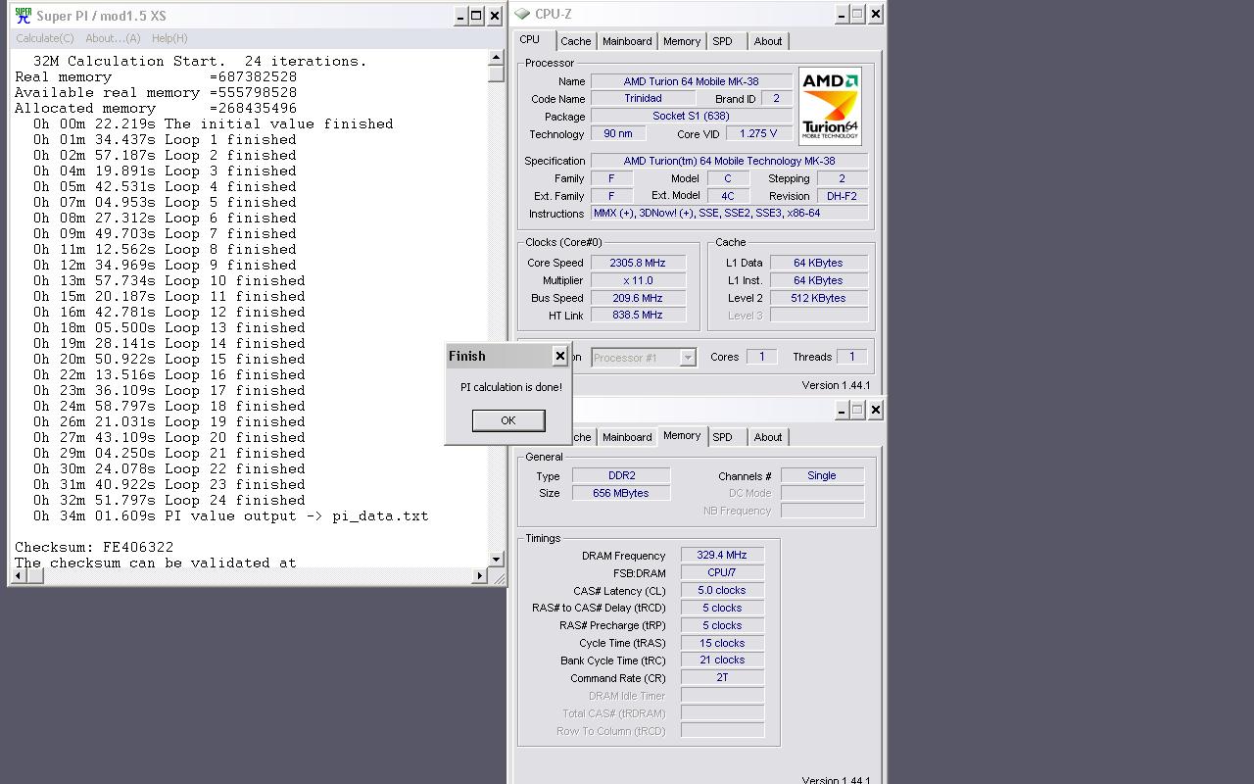Maximize the Super PI window
Viewport: 1254px width, 784px height.
476,16
